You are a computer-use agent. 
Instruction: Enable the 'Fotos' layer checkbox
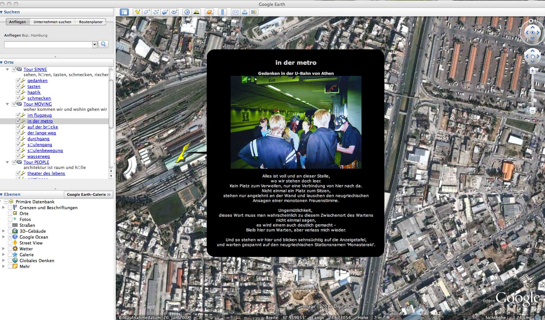tap(10, 219)
